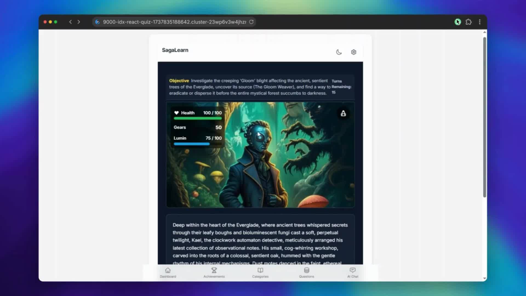Click the SagaLearn title
Image resolution: width=526 pixels, height=296 pixels.
[175, 50]
